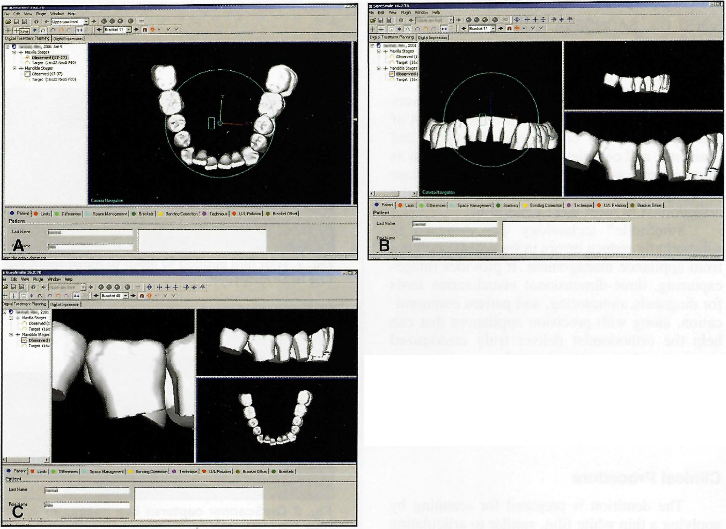Open the U/L Relation tab in window A
726x529 pixels.
click(x=247, y=214)
